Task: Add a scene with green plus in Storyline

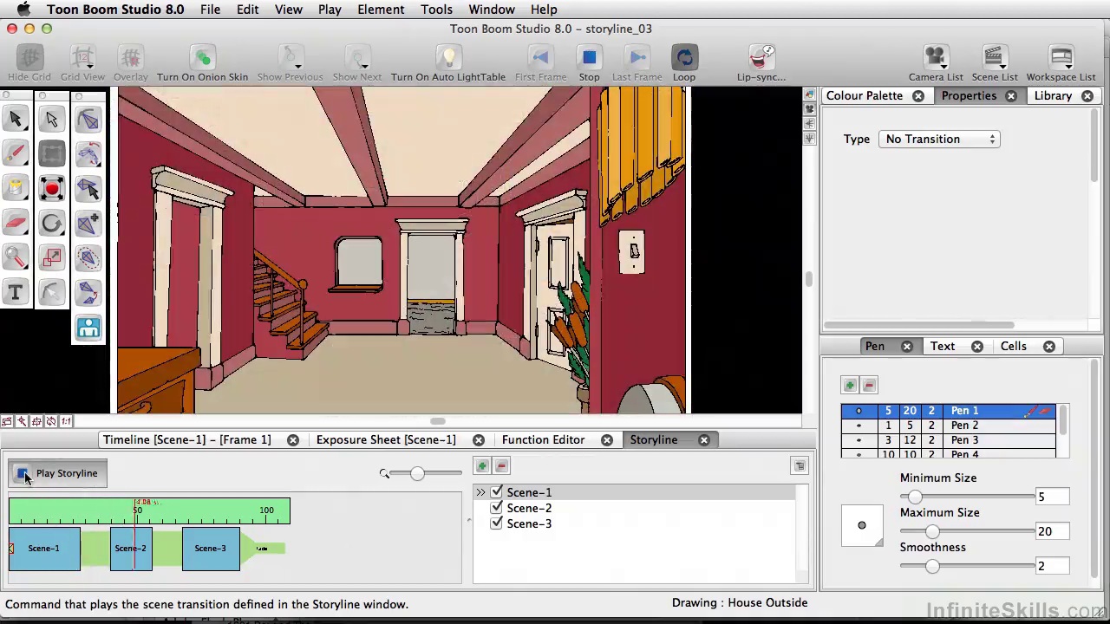Action: [x=482, y=466]
